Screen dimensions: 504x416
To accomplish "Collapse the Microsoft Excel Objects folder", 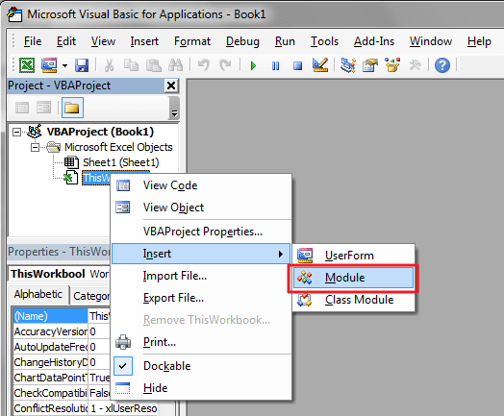I will click(35, 147).
